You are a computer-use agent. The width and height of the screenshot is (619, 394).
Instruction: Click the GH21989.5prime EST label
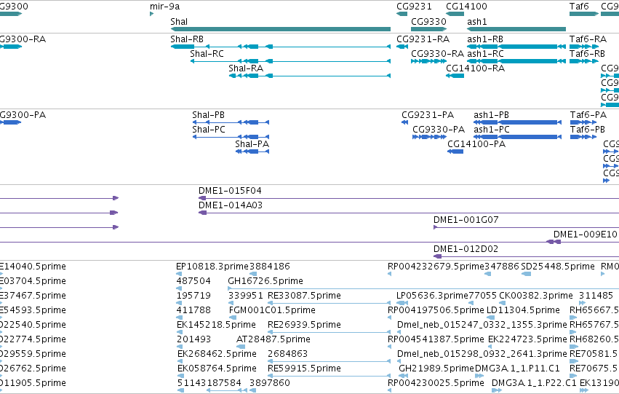point(436,369)
